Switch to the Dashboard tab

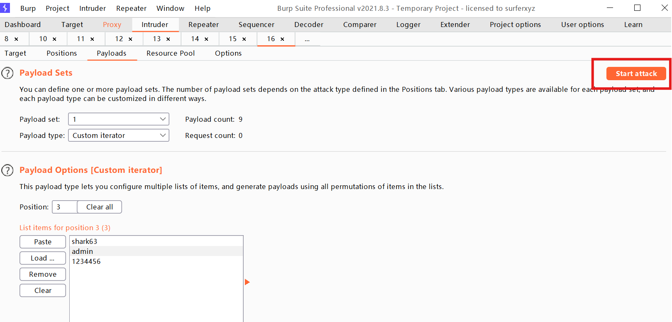click(23, 25)
